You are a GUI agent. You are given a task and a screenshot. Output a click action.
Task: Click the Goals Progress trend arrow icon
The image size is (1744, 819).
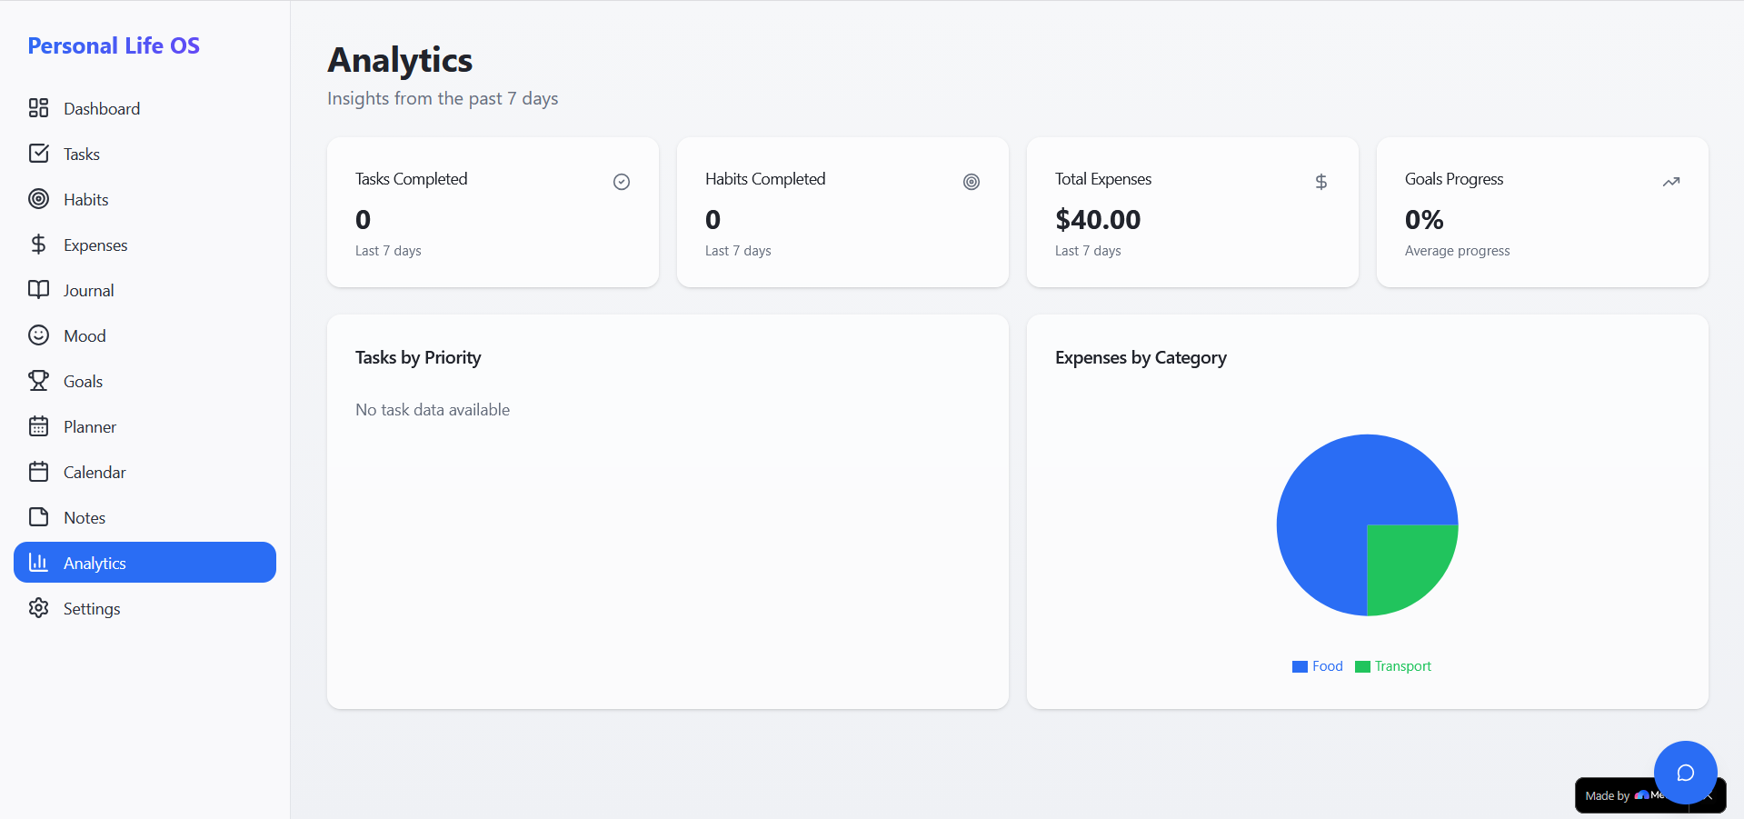click(x=1670, y=182)
